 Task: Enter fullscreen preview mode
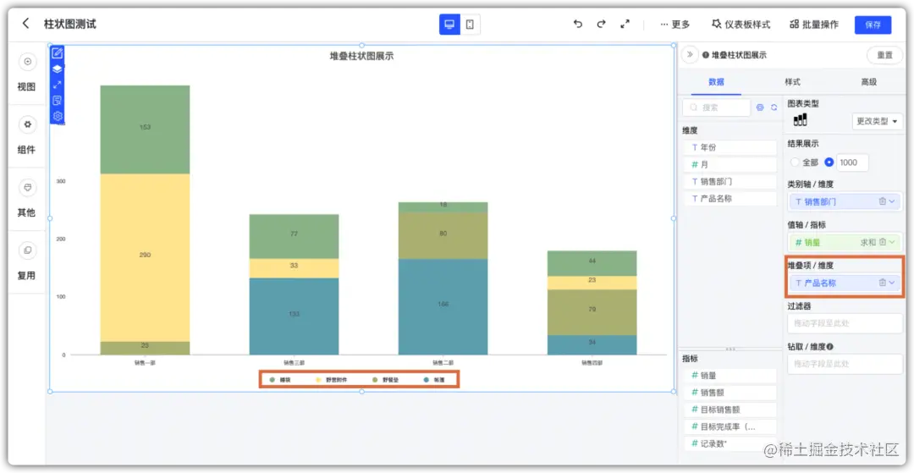(x=625, y=25)
